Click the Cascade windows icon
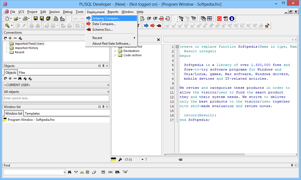301x180 pixels. (x=203, y=19)
